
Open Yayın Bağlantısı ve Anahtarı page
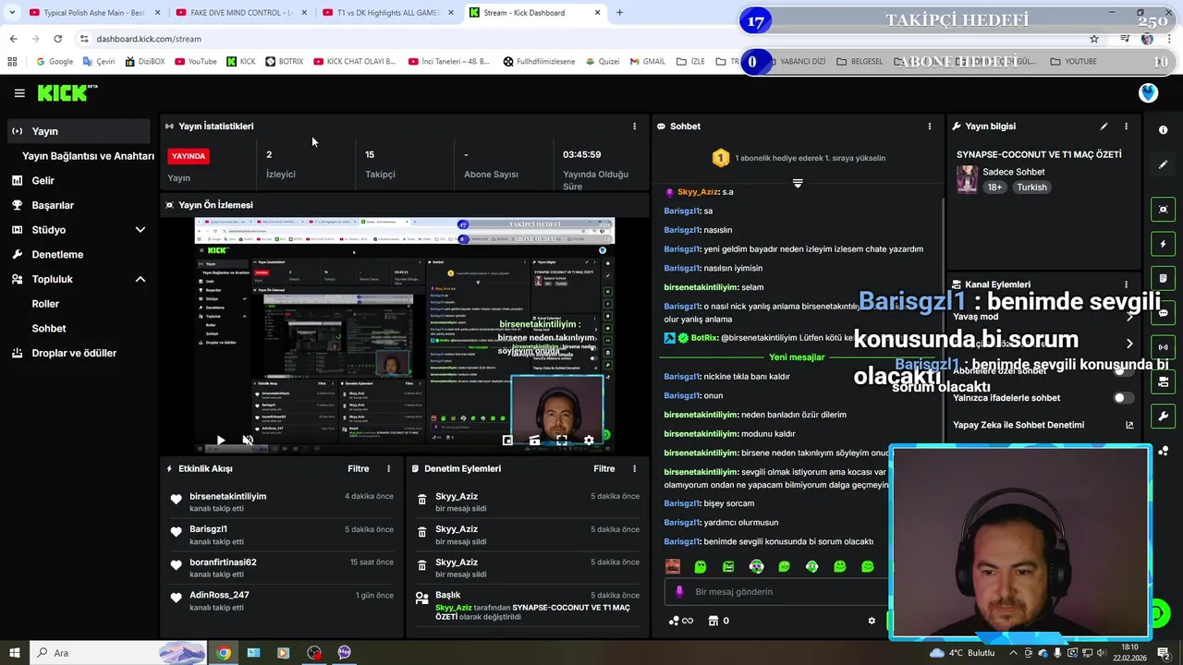tap(88, 156)
